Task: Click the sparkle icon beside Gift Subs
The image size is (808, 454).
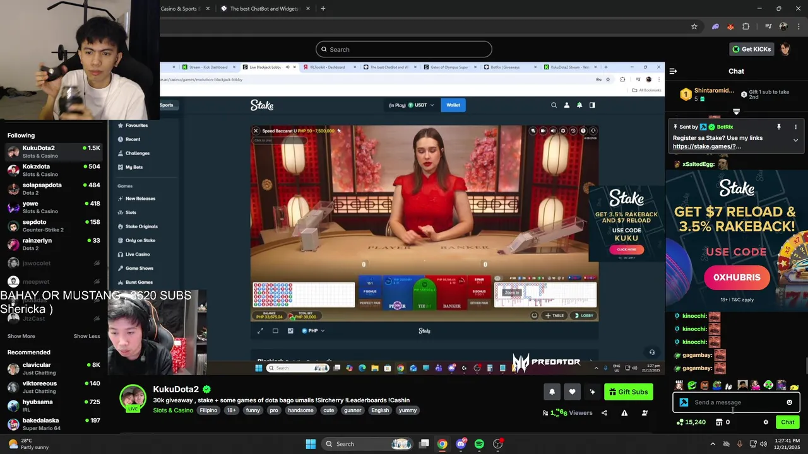Action: pyautogui.click(x=592, y=392)
